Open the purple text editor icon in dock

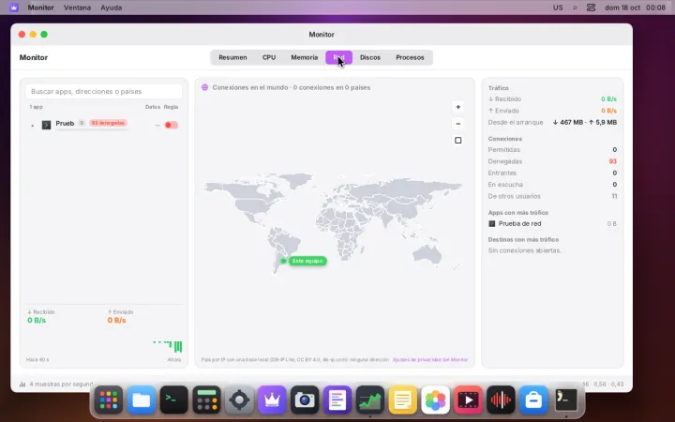tap(337, 400)
